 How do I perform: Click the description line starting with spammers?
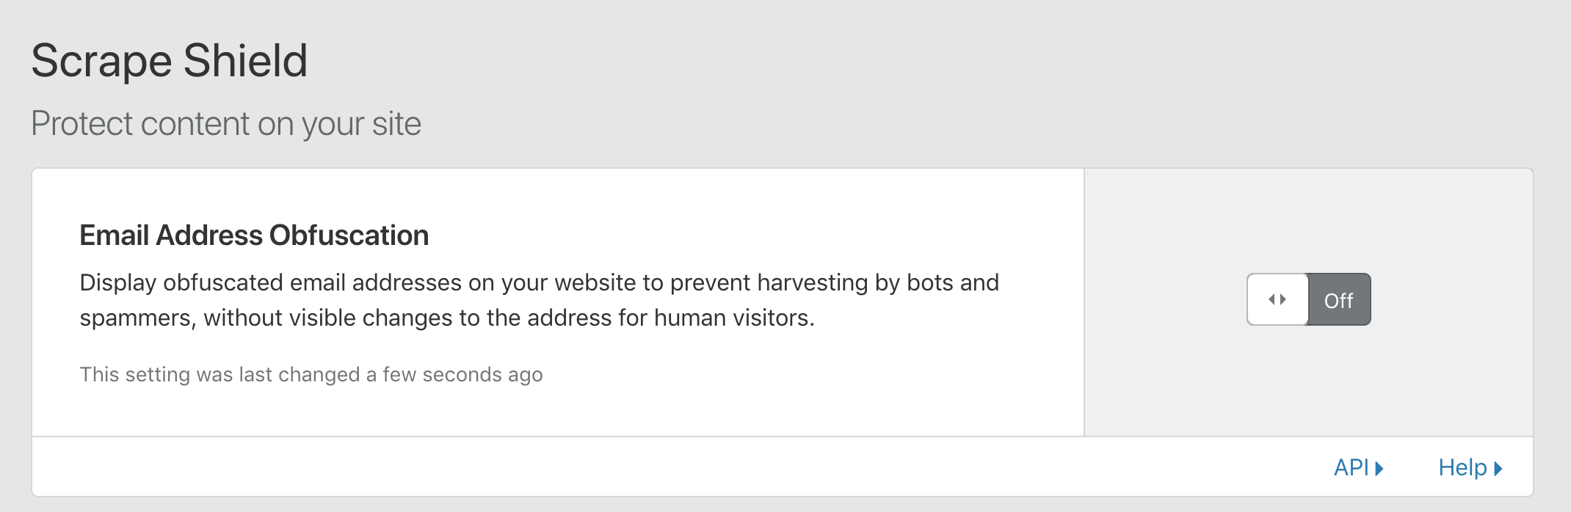click(446, 318)
